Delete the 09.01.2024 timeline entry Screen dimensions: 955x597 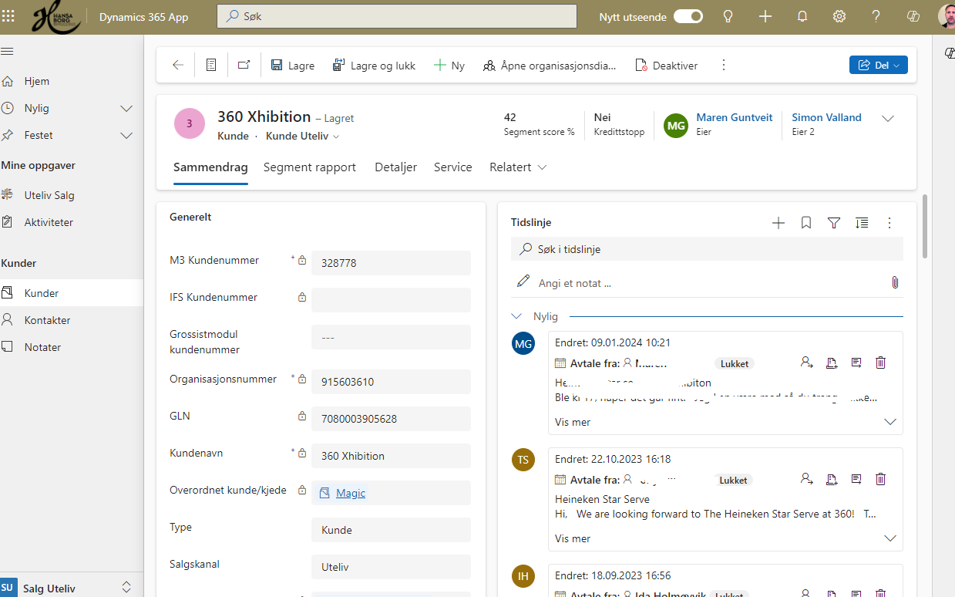coord(880,363)
